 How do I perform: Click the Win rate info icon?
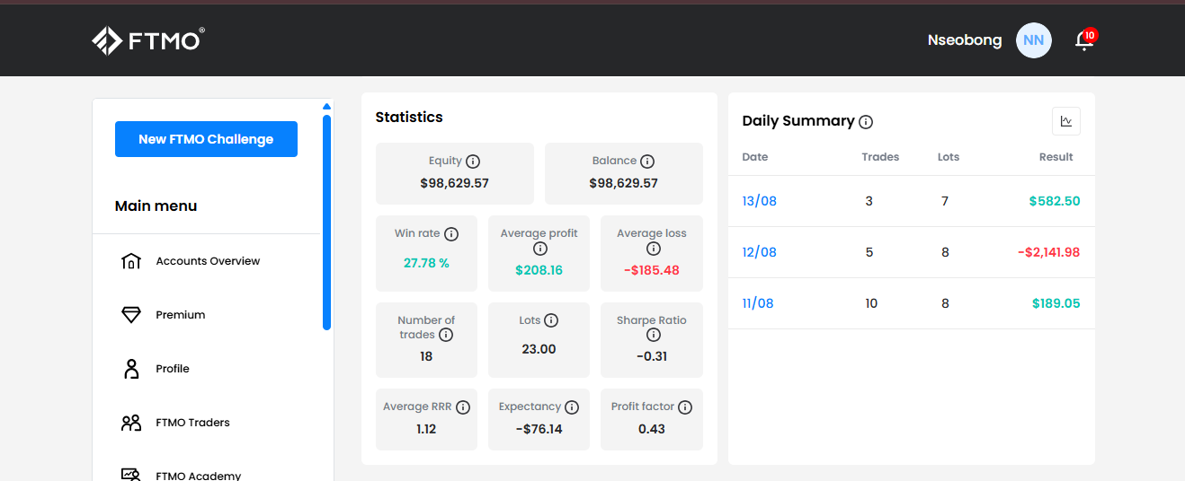[451, 234]
